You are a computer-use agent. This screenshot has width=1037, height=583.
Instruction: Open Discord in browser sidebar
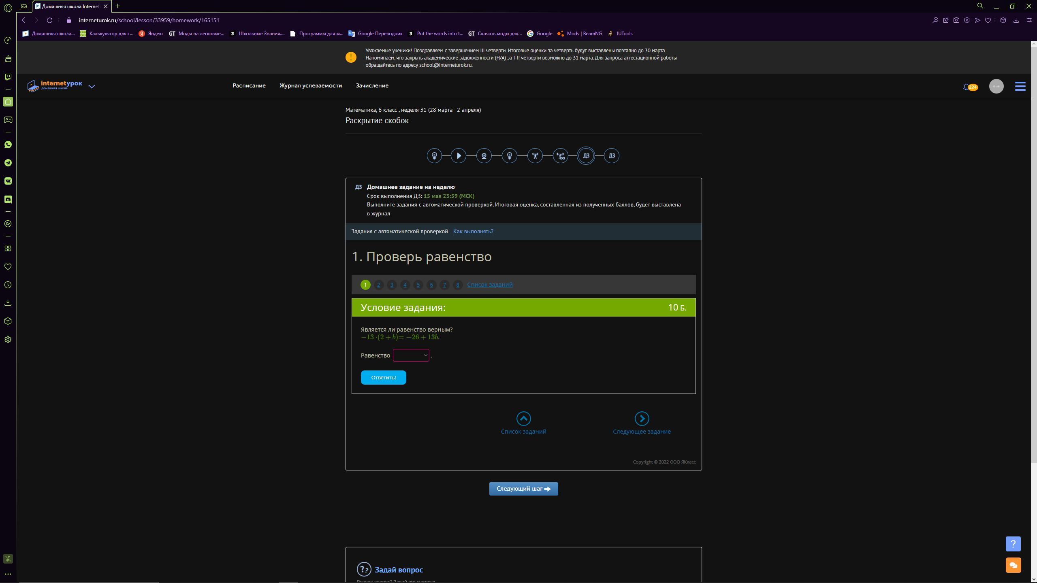click(x=8, y=199)
